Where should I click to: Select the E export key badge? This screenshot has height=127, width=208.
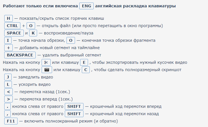pos(84,62)
